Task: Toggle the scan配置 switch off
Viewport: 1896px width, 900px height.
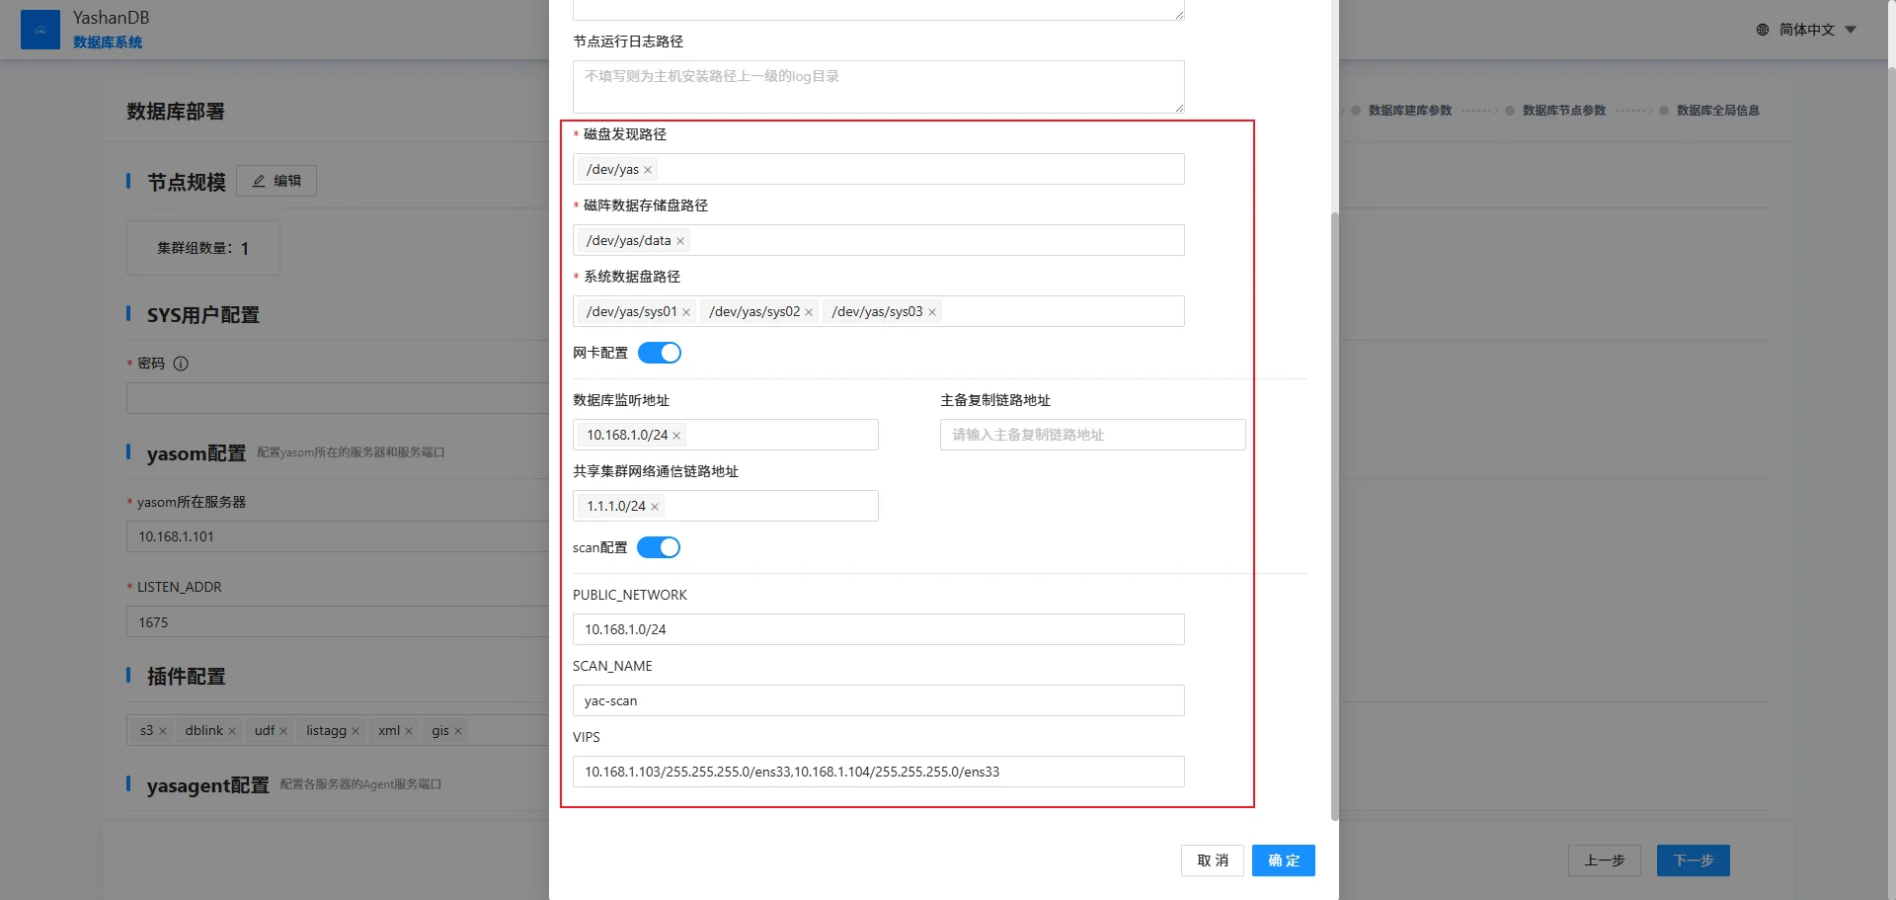Action: pos(659,547)
